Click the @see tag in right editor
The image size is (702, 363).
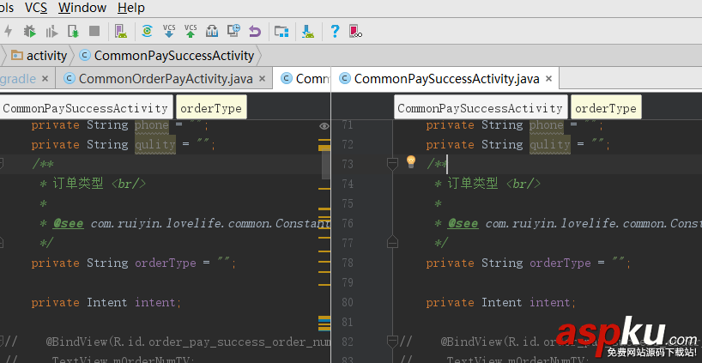(463, 223)
